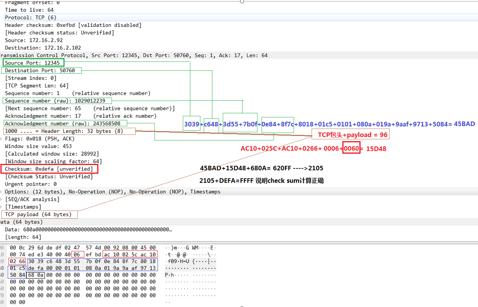The image size is (478, 307).
Task: Select the Protocol: TCP (6) field
Action: click(26, 17)
